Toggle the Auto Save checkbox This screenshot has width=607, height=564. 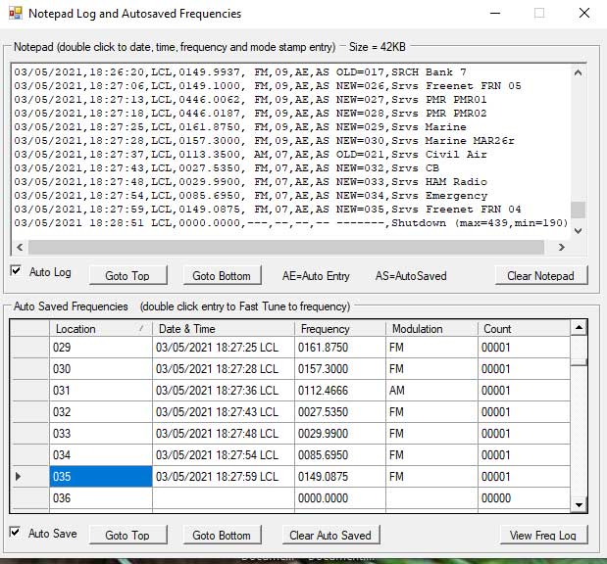pos(15,532)
